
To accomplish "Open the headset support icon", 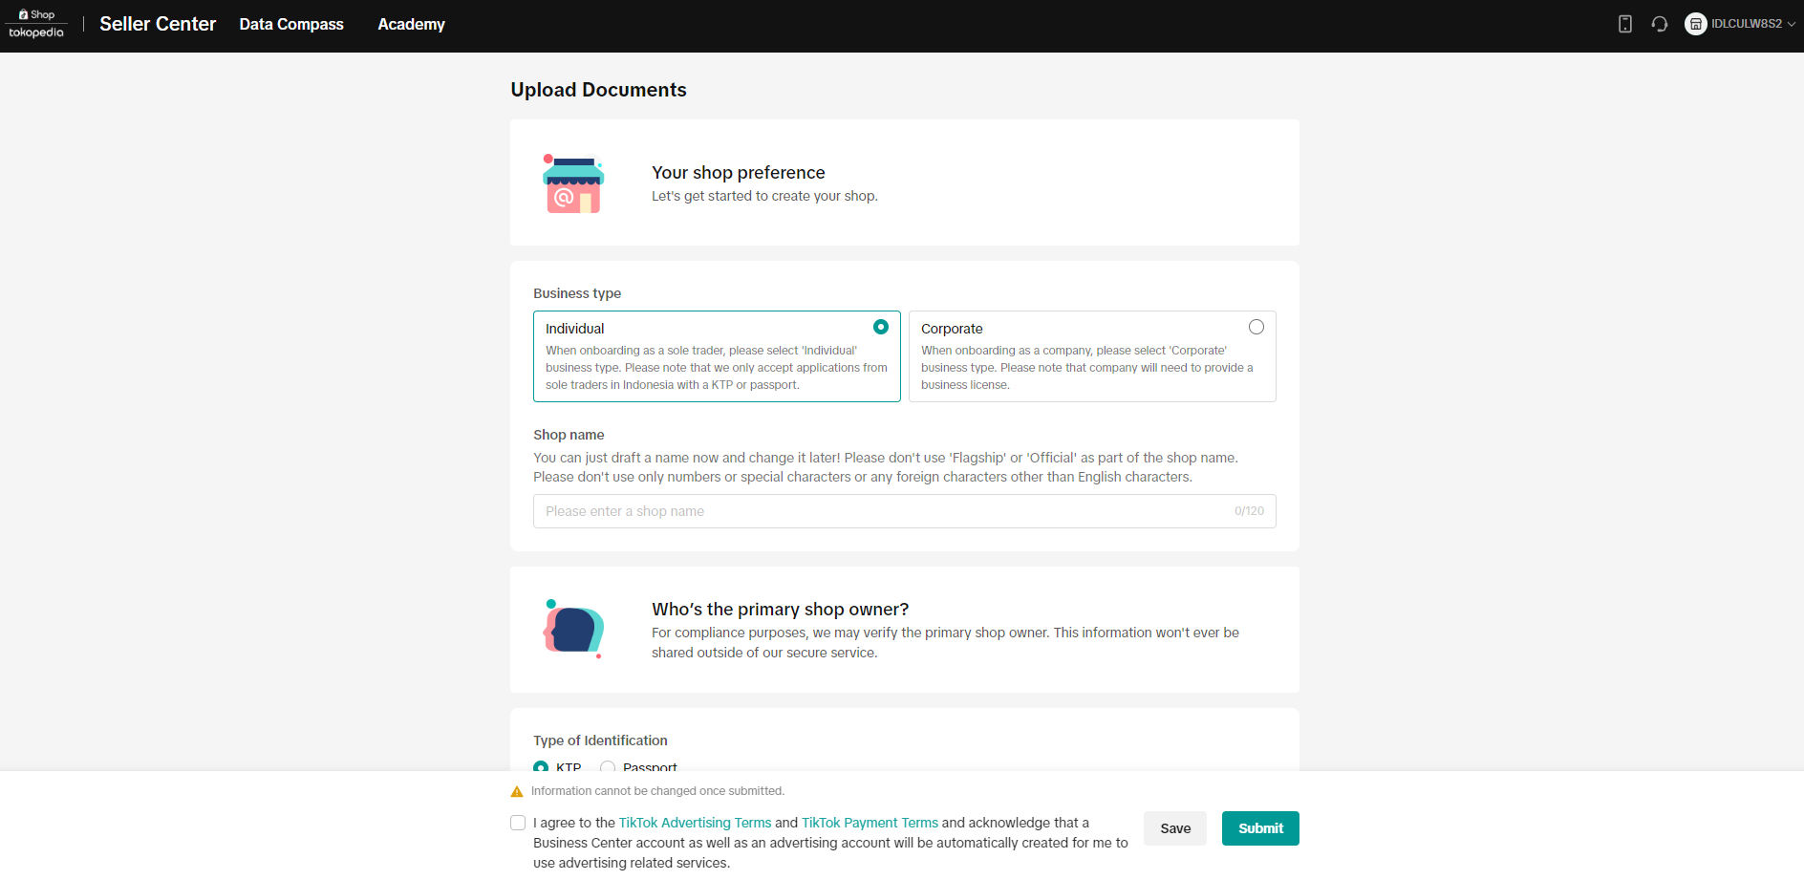I will tap(1660, 24).
